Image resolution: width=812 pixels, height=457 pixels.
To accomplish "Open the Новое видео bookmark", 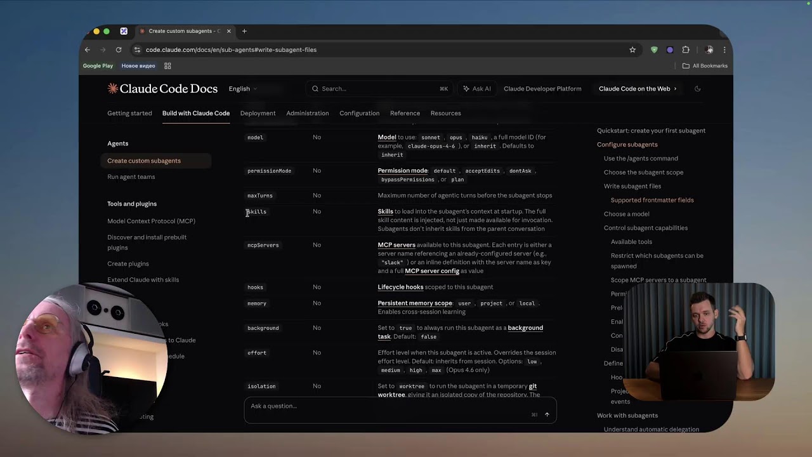I will (x=138, y=66).
